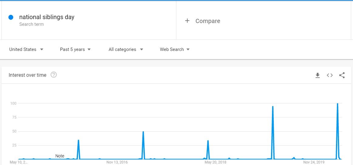Click the tallest peak near Nov 24, 2019
The width and height of the screenshot is (353, 165).
pyautogui.click(x=338, y=104)
